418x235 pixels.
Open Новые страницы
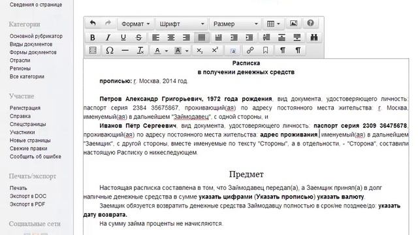(x=30, y=140)
